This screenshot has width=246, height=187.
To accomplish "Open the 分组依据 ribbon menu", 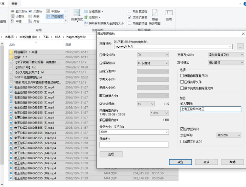I will 94,11.
